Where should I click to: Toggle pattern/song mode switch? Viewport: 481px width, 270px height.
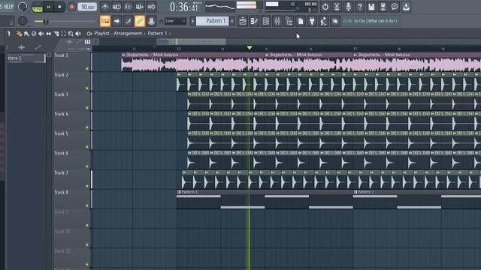(38, 7)
